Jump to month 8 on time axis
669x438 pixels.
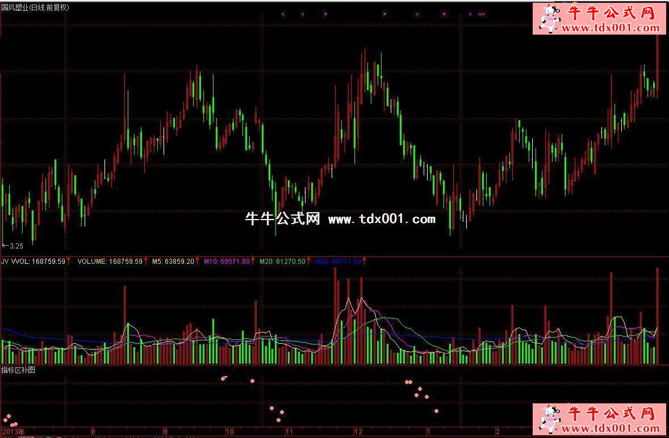(94, 432)
